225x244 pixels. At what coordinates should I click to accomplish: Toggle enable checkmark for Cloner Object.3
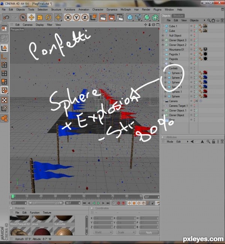click(196, 40)
